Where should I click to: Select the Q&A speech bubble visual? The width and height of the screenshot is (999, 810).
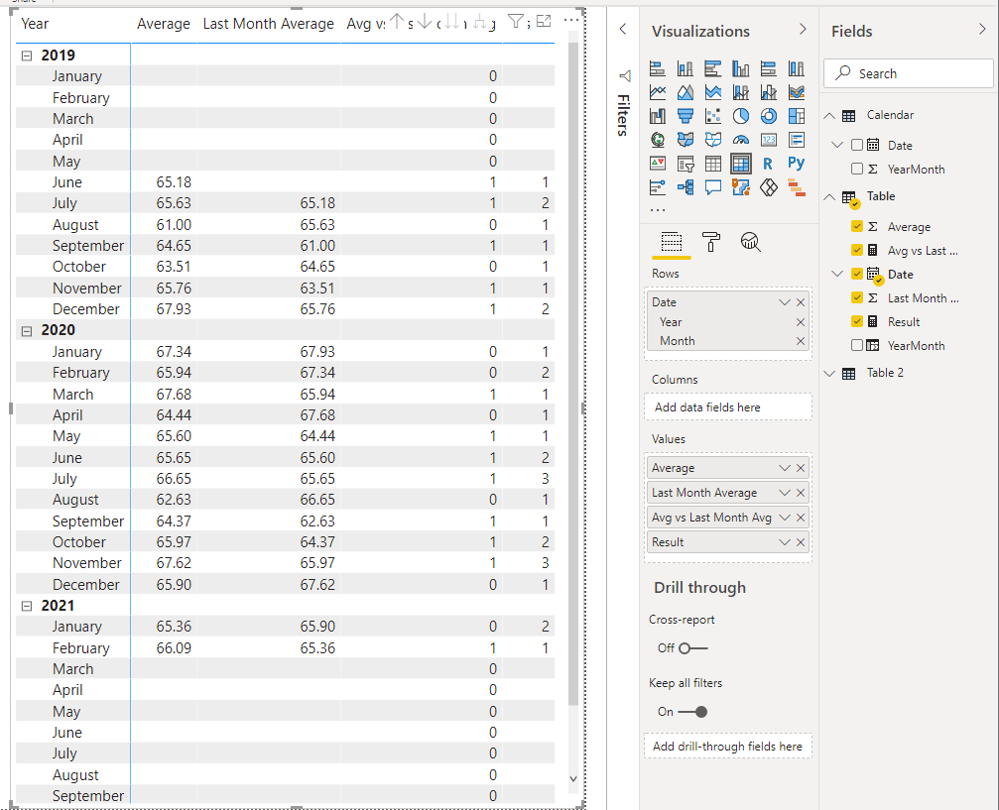[713, 187]
